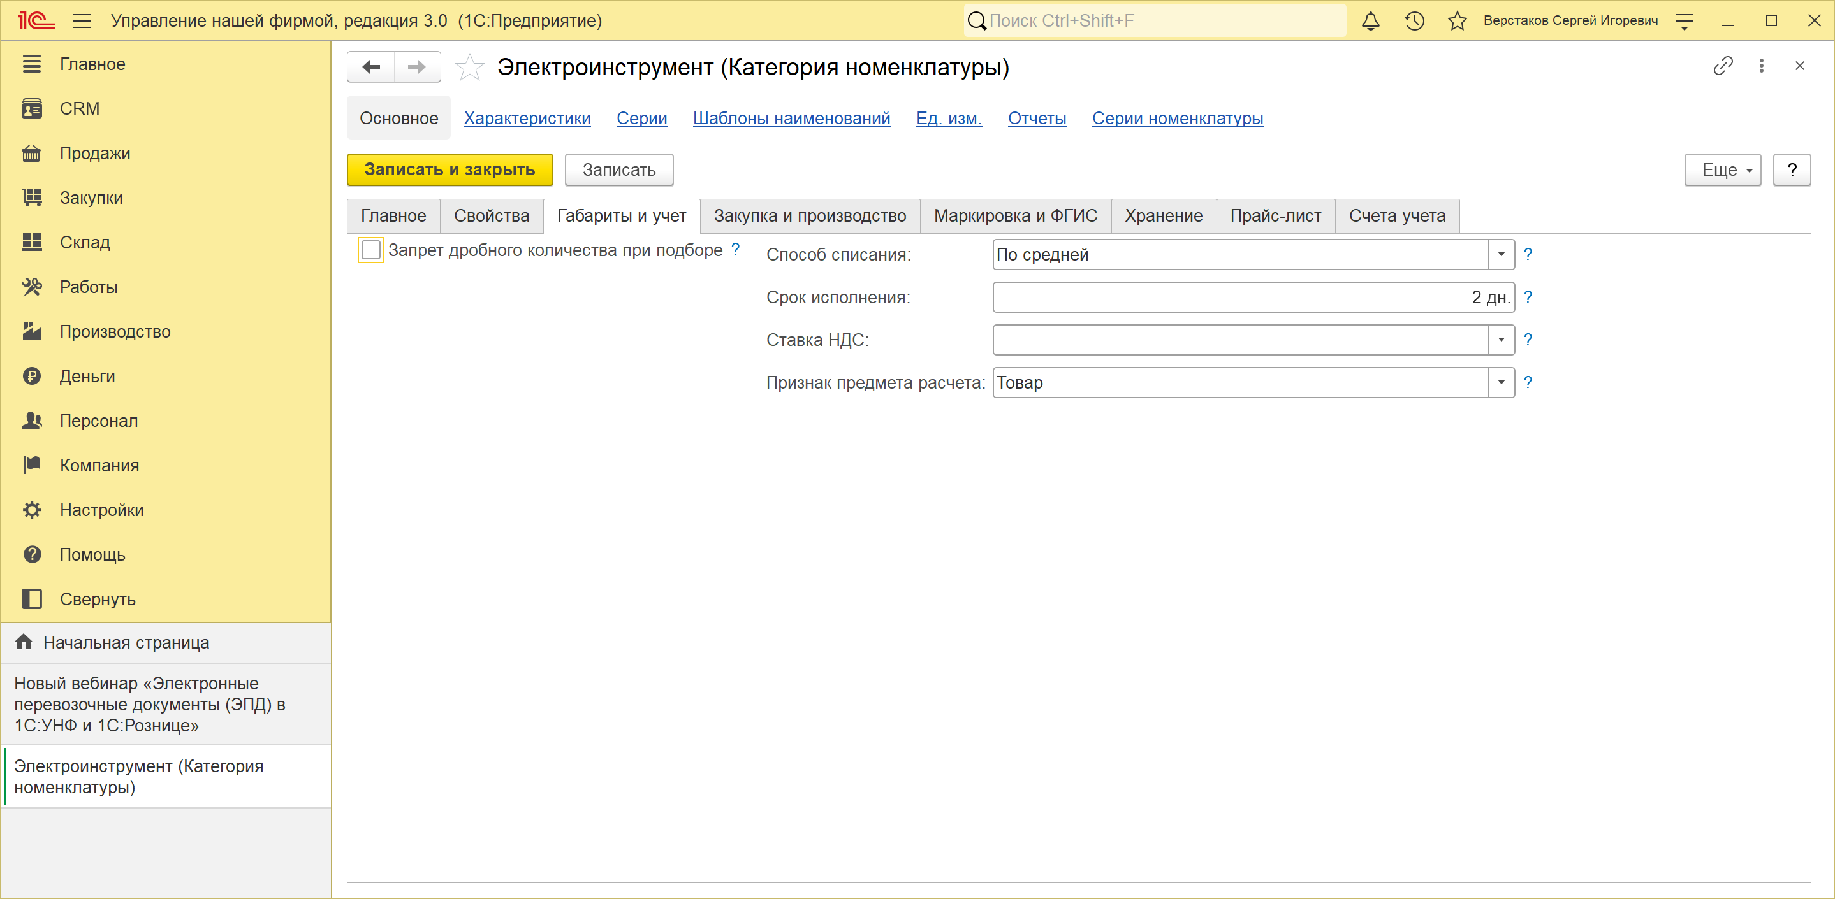1835x899 pixels.
Task: Expand the Способ списания dropdown
Action: tap(1500, 255)
